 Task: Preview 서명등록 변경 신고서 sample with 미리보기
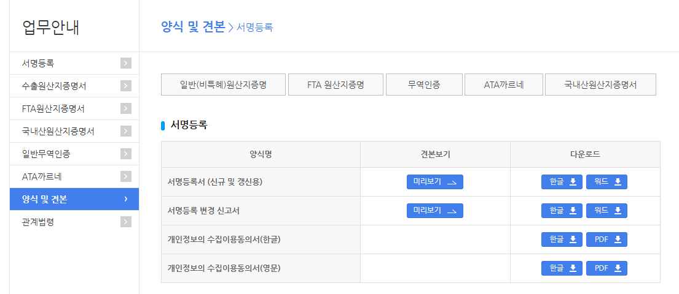coord(435,211)
